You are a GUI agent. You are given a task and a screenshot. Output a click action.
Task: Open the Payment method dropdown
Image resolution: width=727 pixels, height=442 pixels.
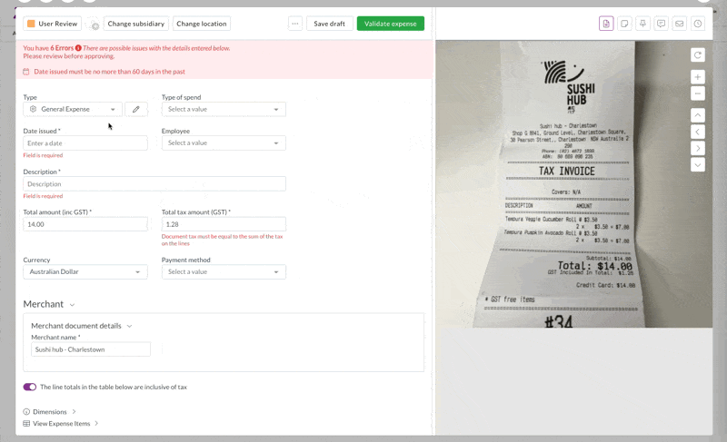224,271
